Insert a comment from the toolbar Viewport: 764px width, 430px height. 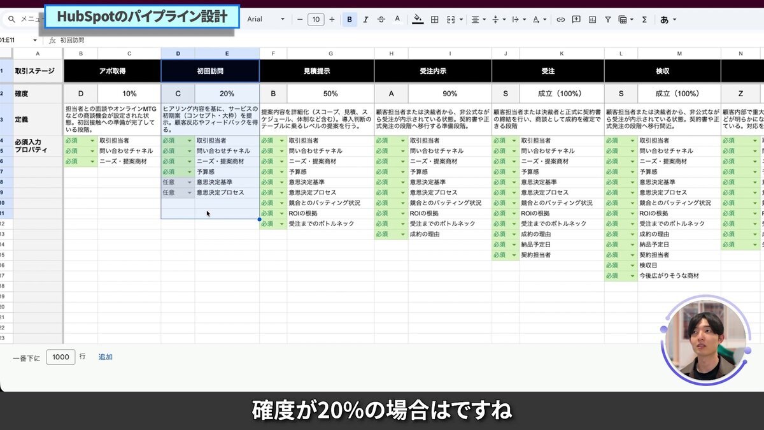click(x=576, y=19)
